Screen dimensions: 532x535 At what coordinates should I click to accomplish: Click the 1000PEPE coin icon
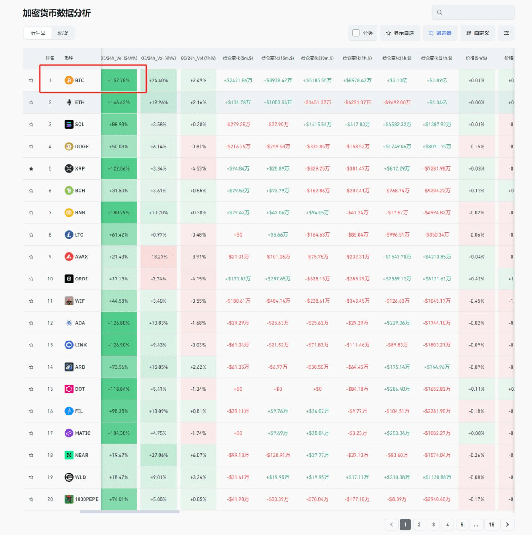[69, 499]
